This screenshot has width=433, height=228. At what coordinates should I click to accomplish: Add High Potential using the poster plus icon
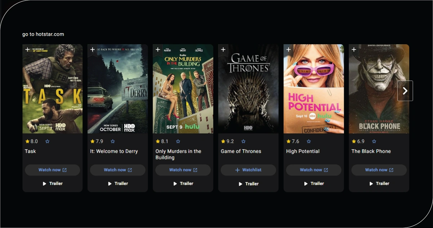click(289, 50)
